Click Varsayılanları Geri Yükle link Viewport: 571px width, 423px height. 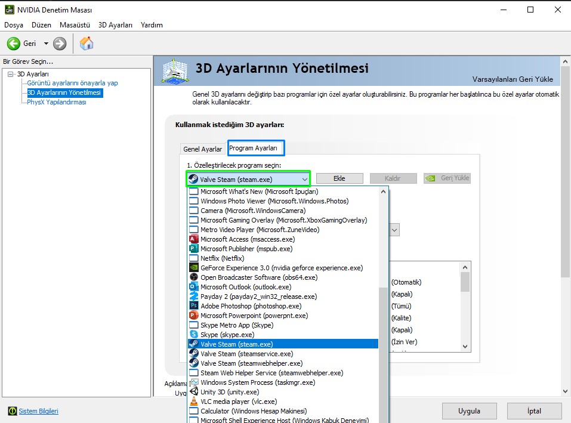click(x=513, y=79)
